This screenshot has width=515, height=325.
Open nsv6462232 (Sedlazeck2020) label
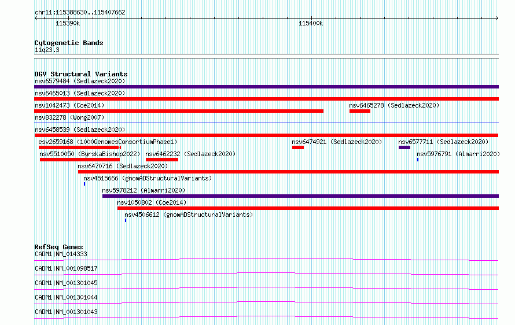point(190,154)
